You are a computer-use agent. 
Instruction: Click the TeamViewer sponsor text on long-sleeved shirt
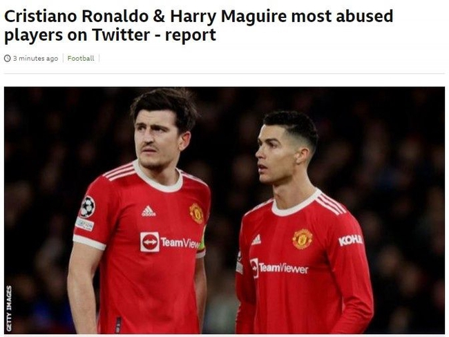pos(283,268)
